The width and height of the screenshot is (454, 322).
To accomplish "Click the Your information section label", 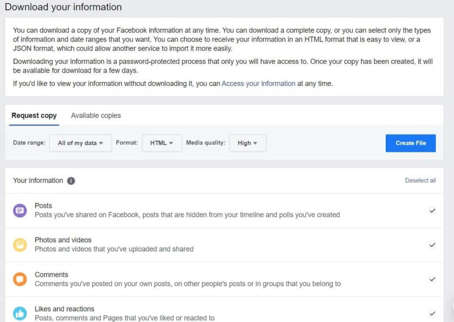I will [x=38, y=181].
